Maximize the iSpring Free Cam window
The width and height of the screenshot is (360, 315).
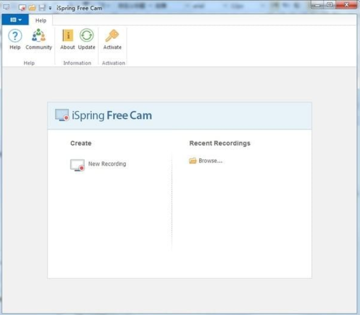point(330,4)
